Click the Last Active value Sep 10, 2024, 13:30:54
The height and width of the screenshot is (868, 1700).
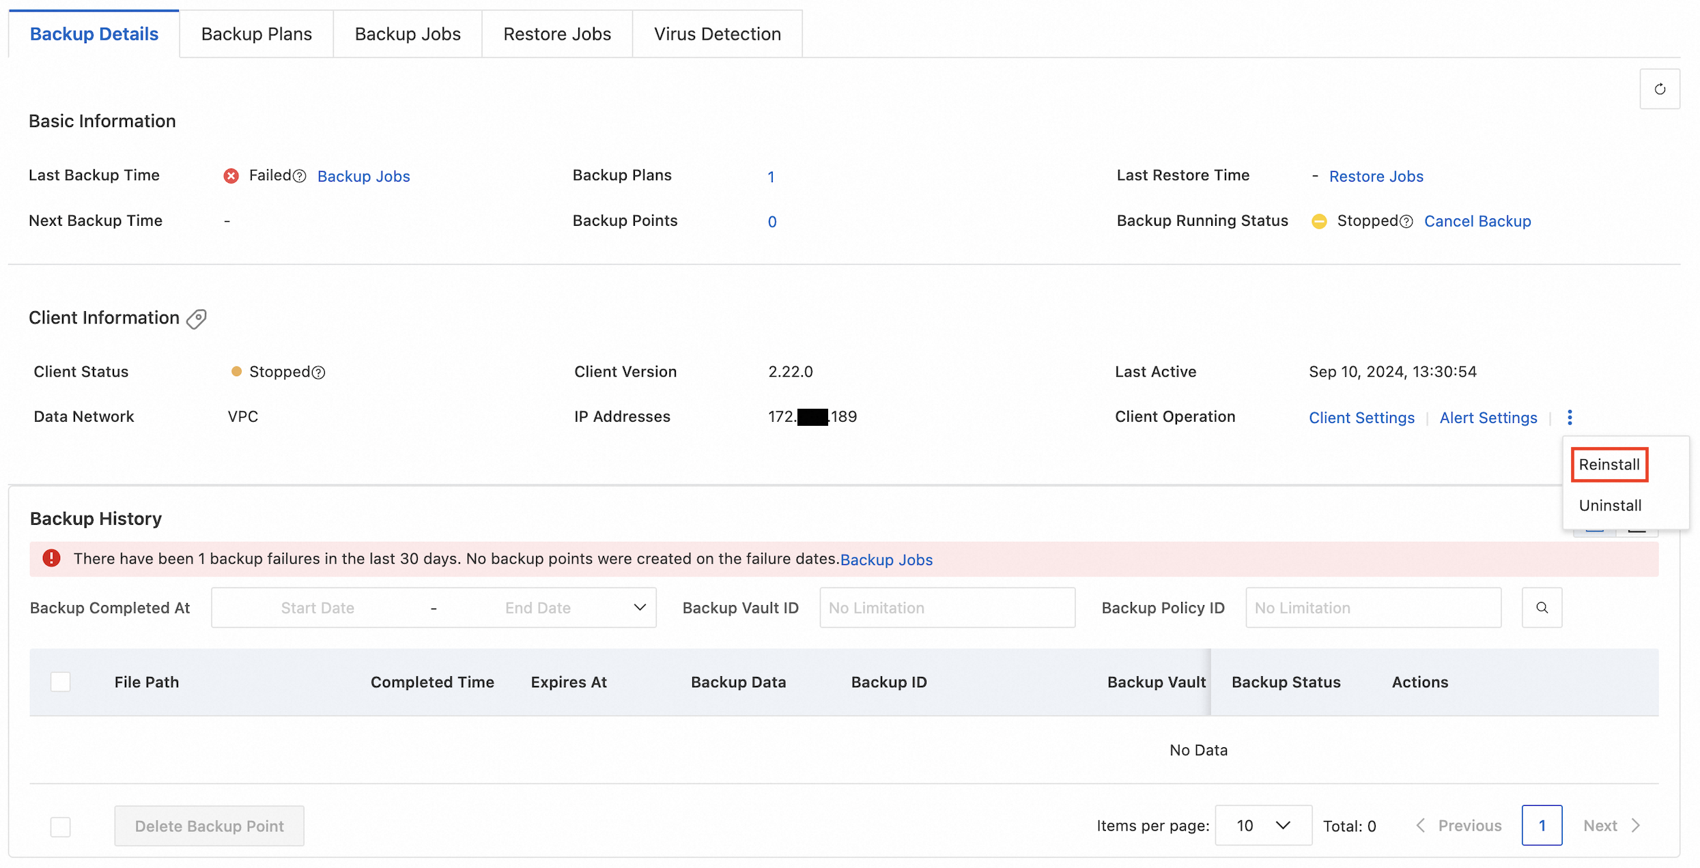(1392, 372)
